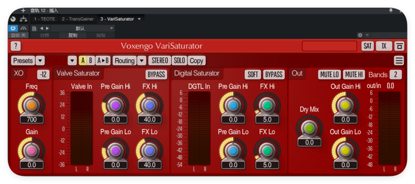Open the Bands count selector showing 2
Viewport: 415px width, 184px height.
pyautogui.click(x=396, y=75)
